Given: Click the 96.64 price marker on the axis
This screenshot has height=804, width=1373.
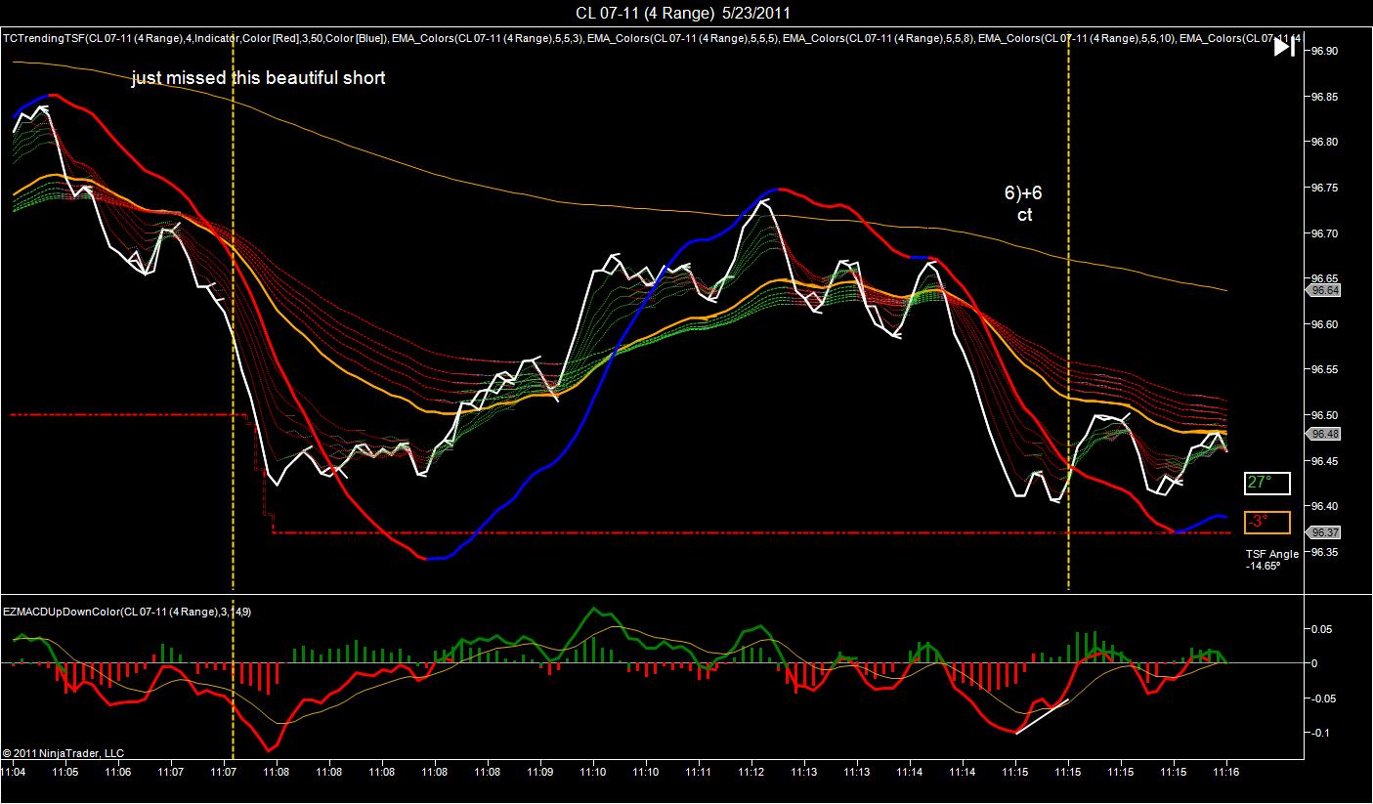Looking at the screenshot, I should [x=1325, y=290].
